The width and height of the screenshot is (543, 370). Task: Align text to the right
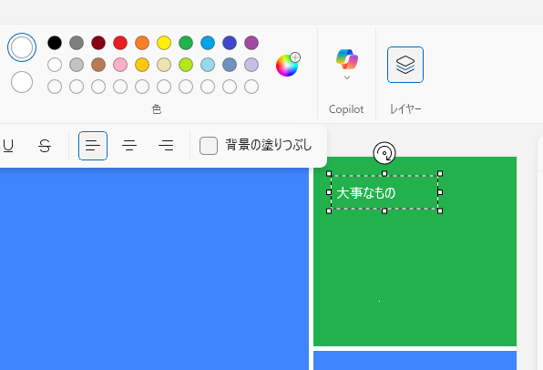[x=166, y=146]
